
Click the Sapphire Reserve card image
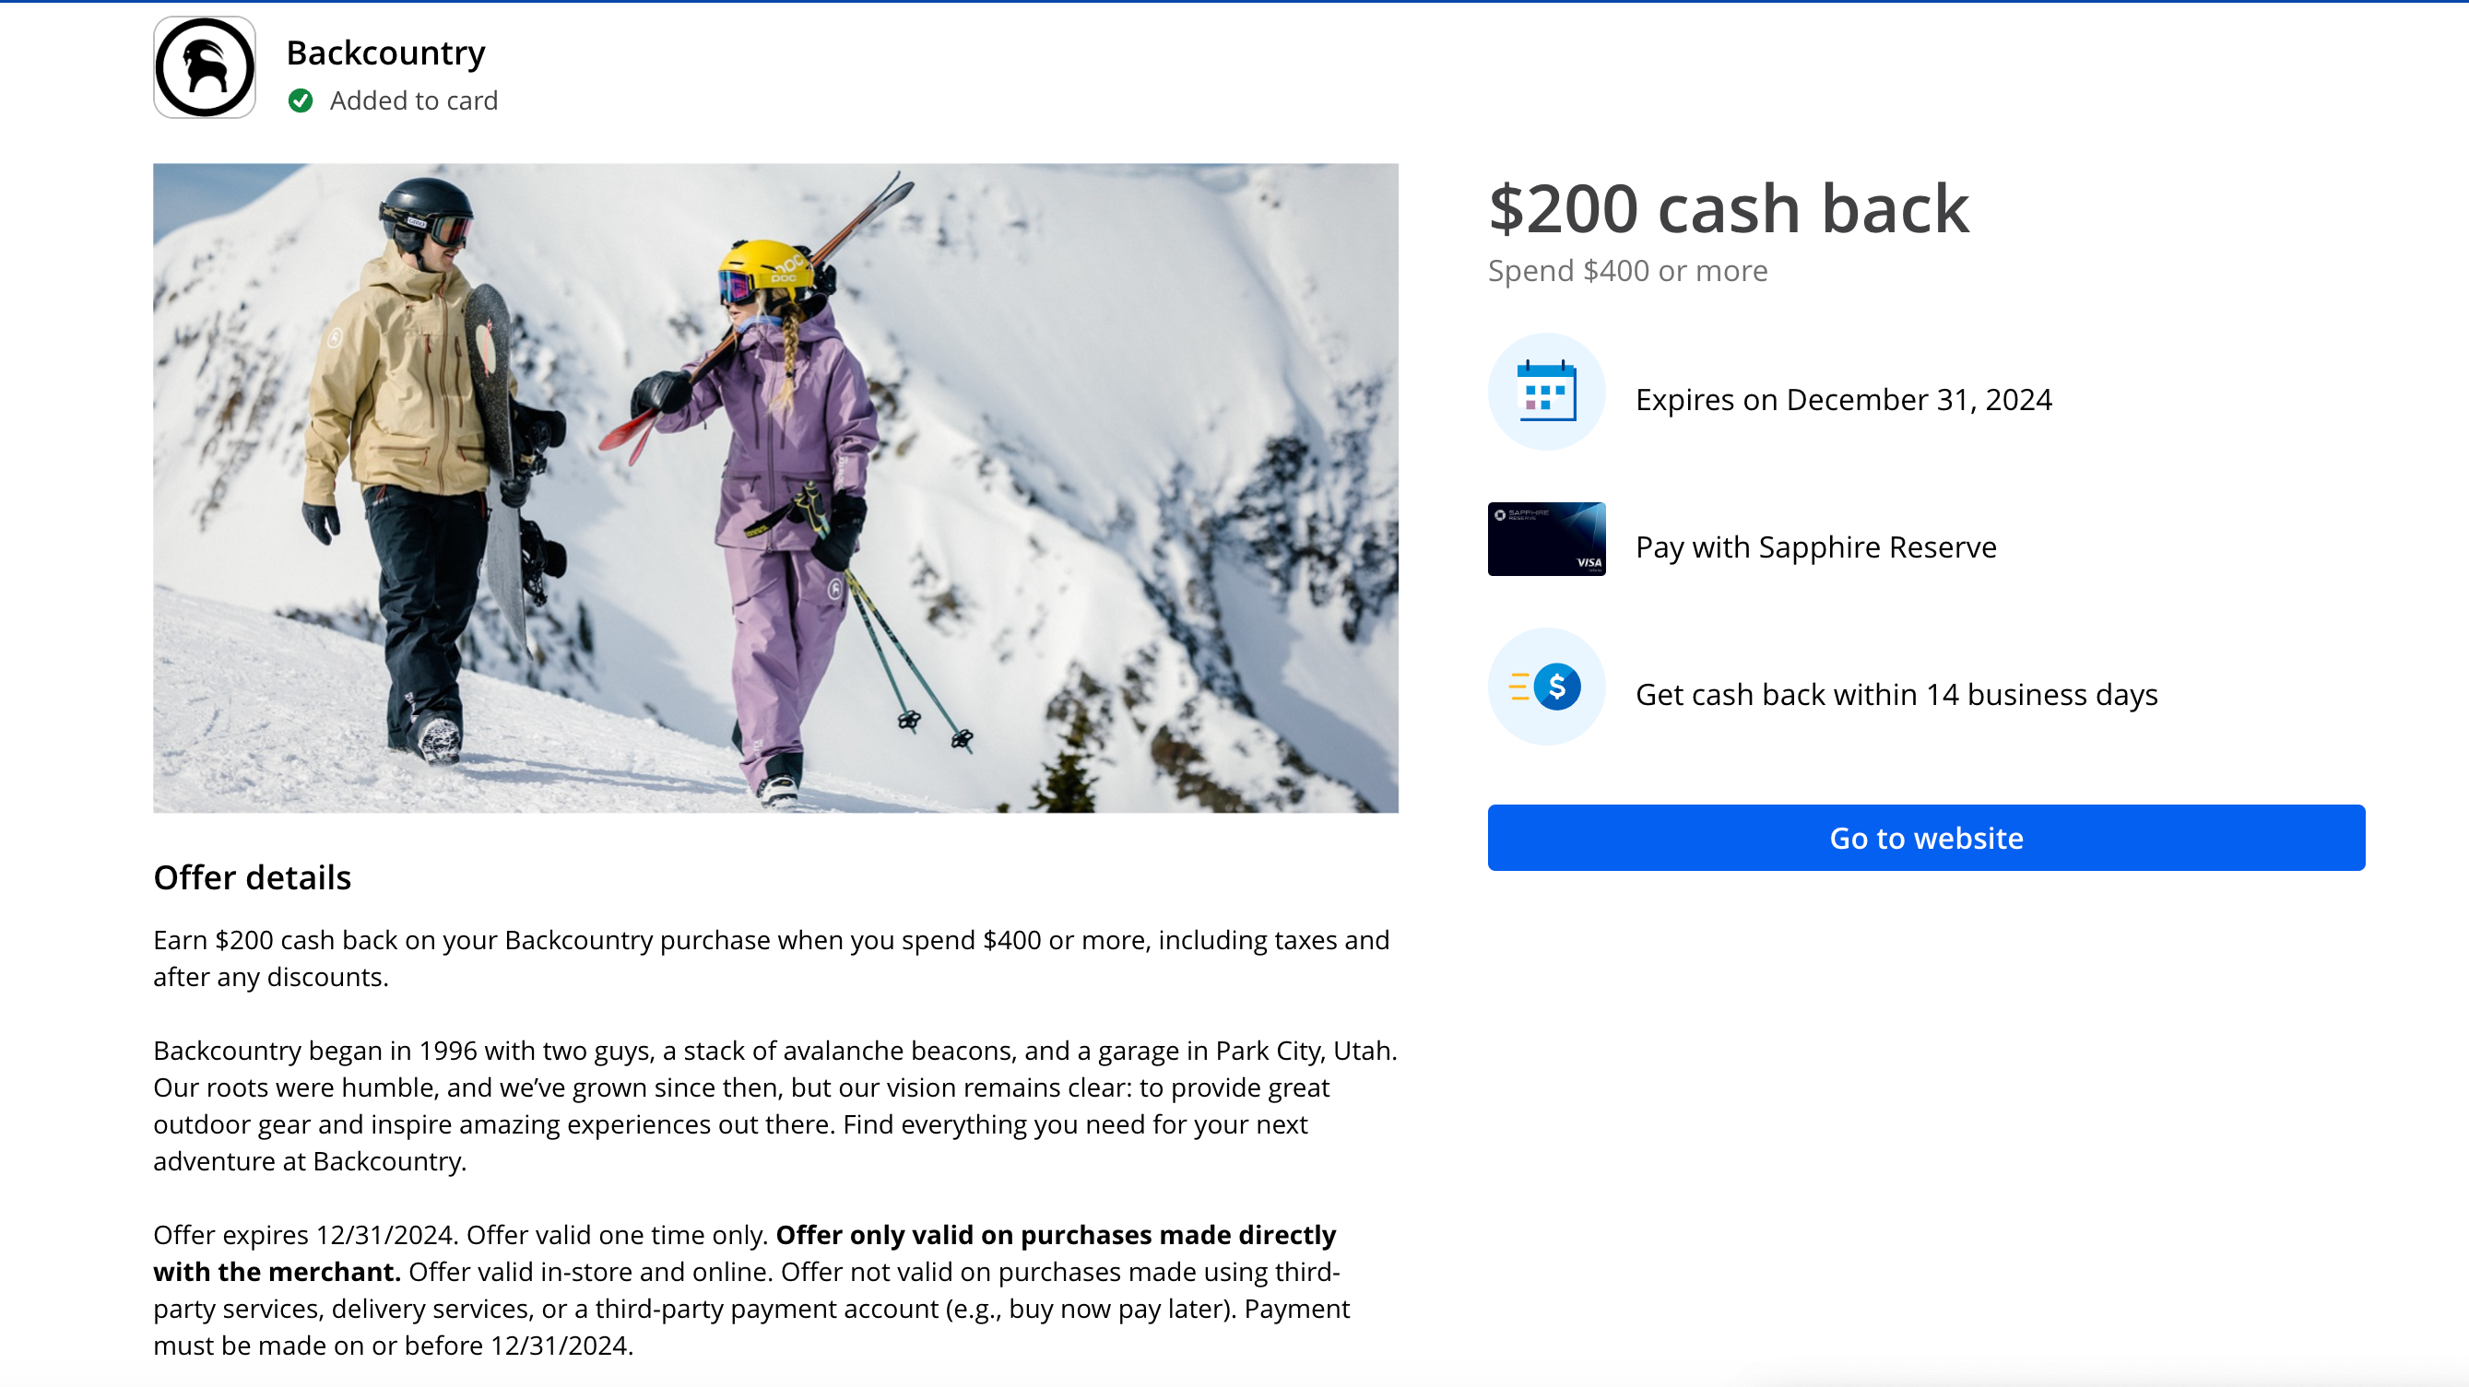point(1546,539)
